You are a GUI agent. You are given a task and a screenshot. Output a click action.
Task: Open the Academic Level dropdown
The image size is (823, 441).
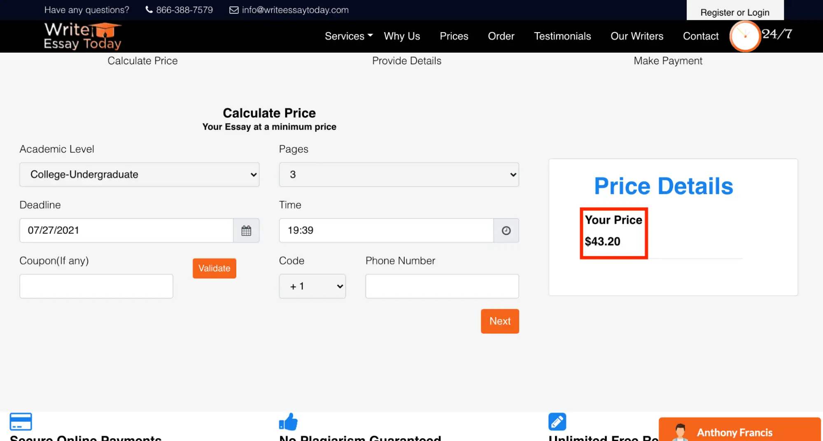139,175
